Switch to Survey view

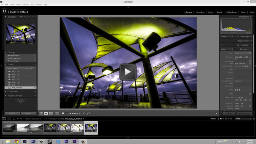coord(57,114)
